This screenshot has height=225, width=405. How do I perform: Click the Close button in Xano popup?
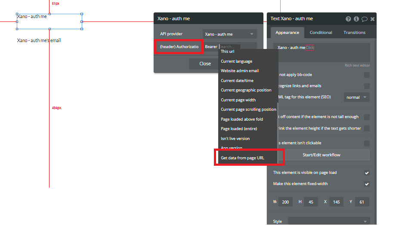tap(205, 64)
